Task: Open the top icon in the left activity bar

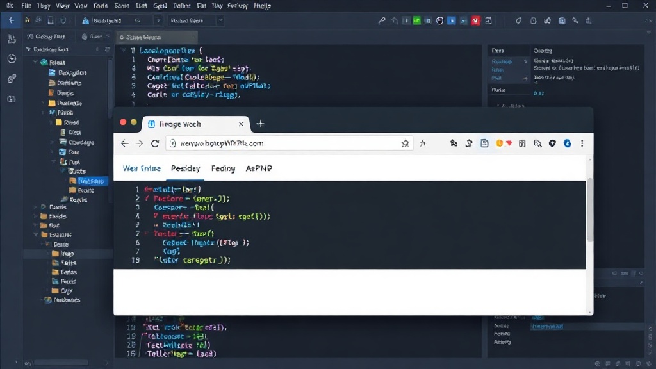Action: [x=12, y=39]
